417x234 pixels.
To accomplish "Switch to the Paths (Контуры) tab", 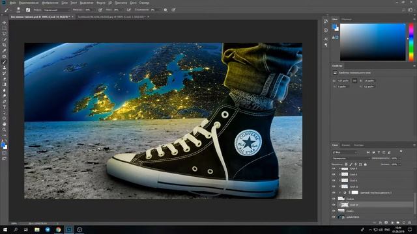I will point(359,145).
